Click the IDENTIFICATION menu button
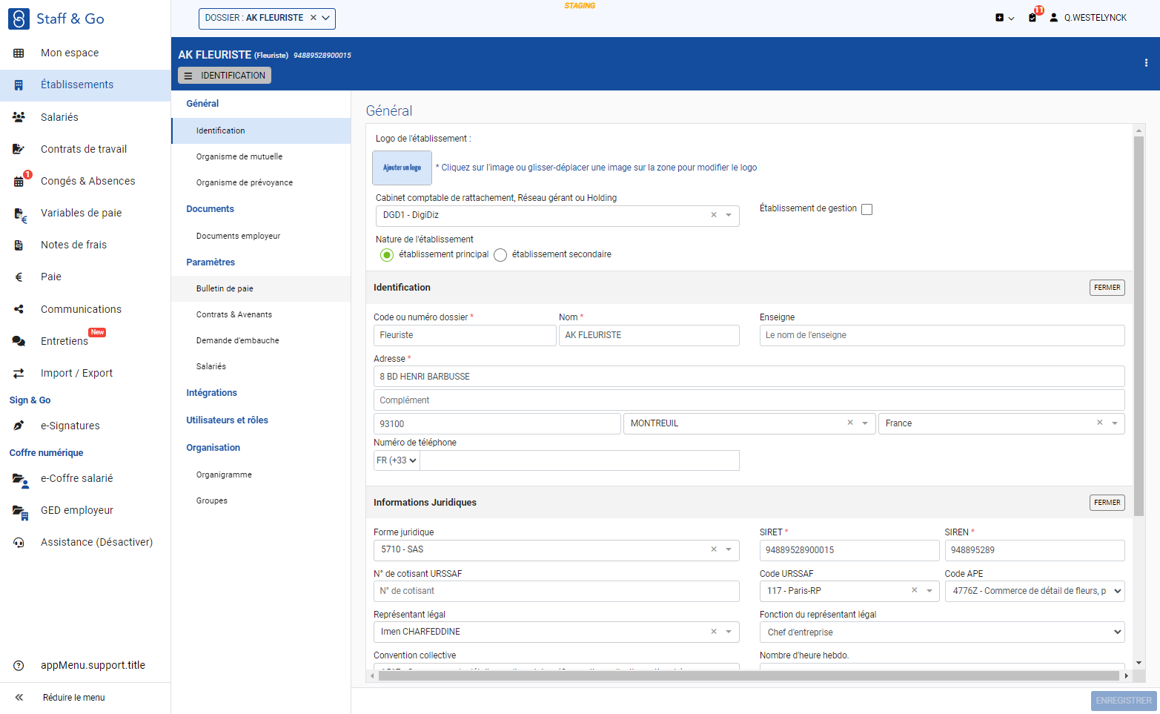The width and height of the screenshot is (1160, 714). coord(225,76)
